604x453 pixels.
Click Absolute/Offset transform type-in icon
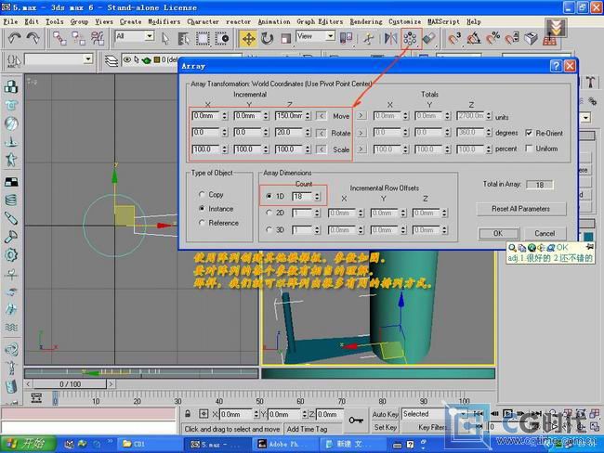[x=204, y=414]
